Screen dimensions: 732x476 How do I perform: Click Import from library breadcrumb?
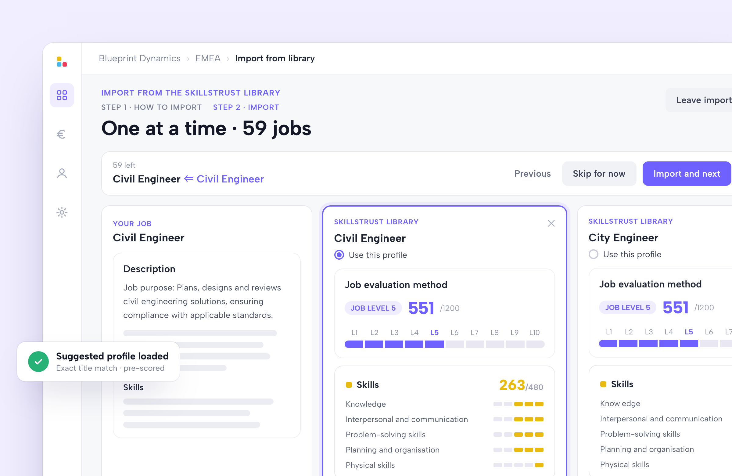pos(275,58)
